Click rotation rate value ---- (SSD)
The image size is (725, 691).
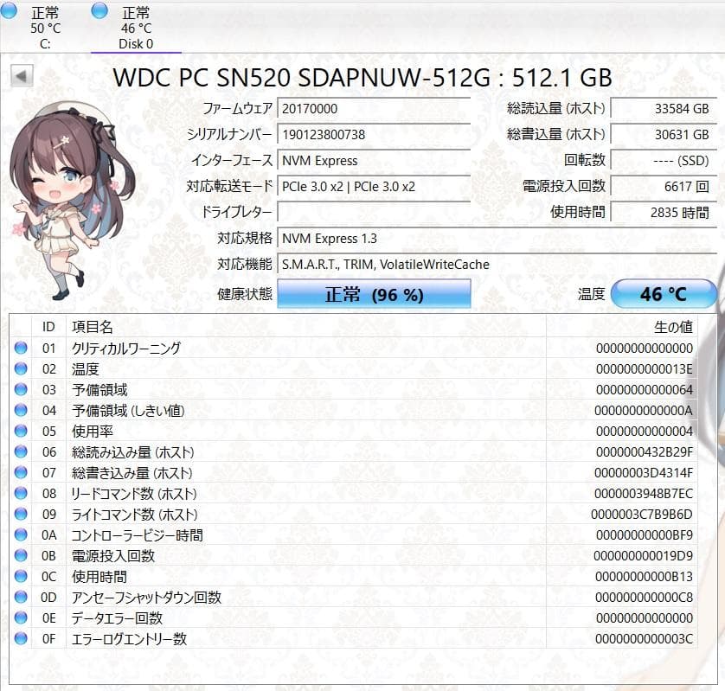click(x=664, y=160)
